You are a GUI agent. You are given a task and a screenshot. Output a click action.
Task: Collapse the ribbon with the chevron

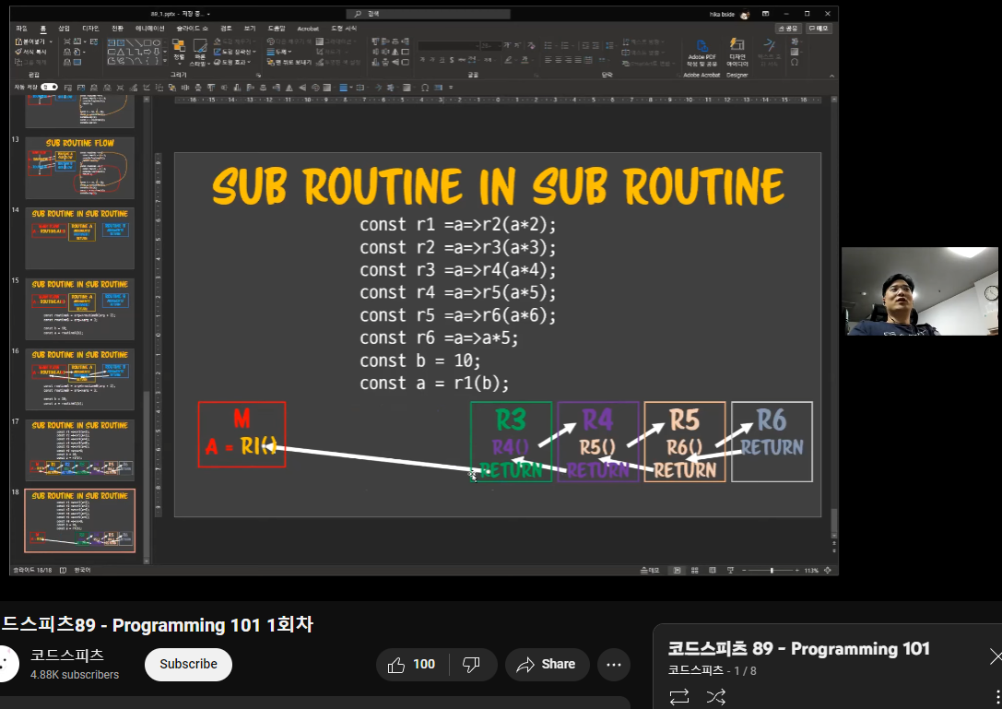tap(831, 76)
